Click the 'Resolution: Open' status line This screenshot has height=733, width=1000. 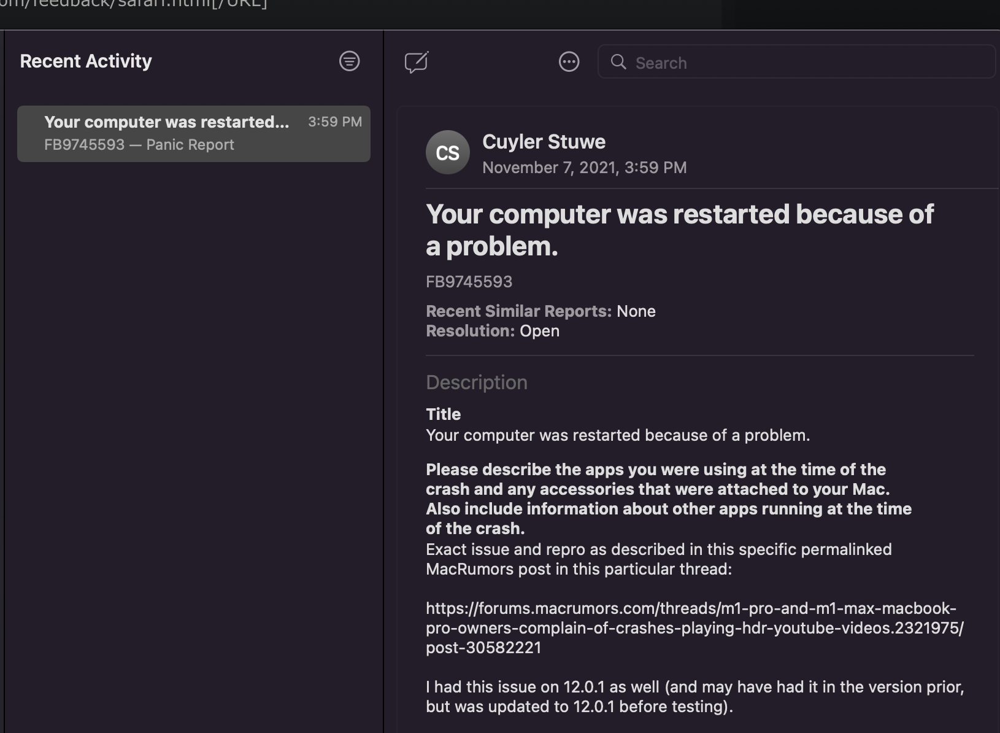pyautogui.click(x=492, y=331)
